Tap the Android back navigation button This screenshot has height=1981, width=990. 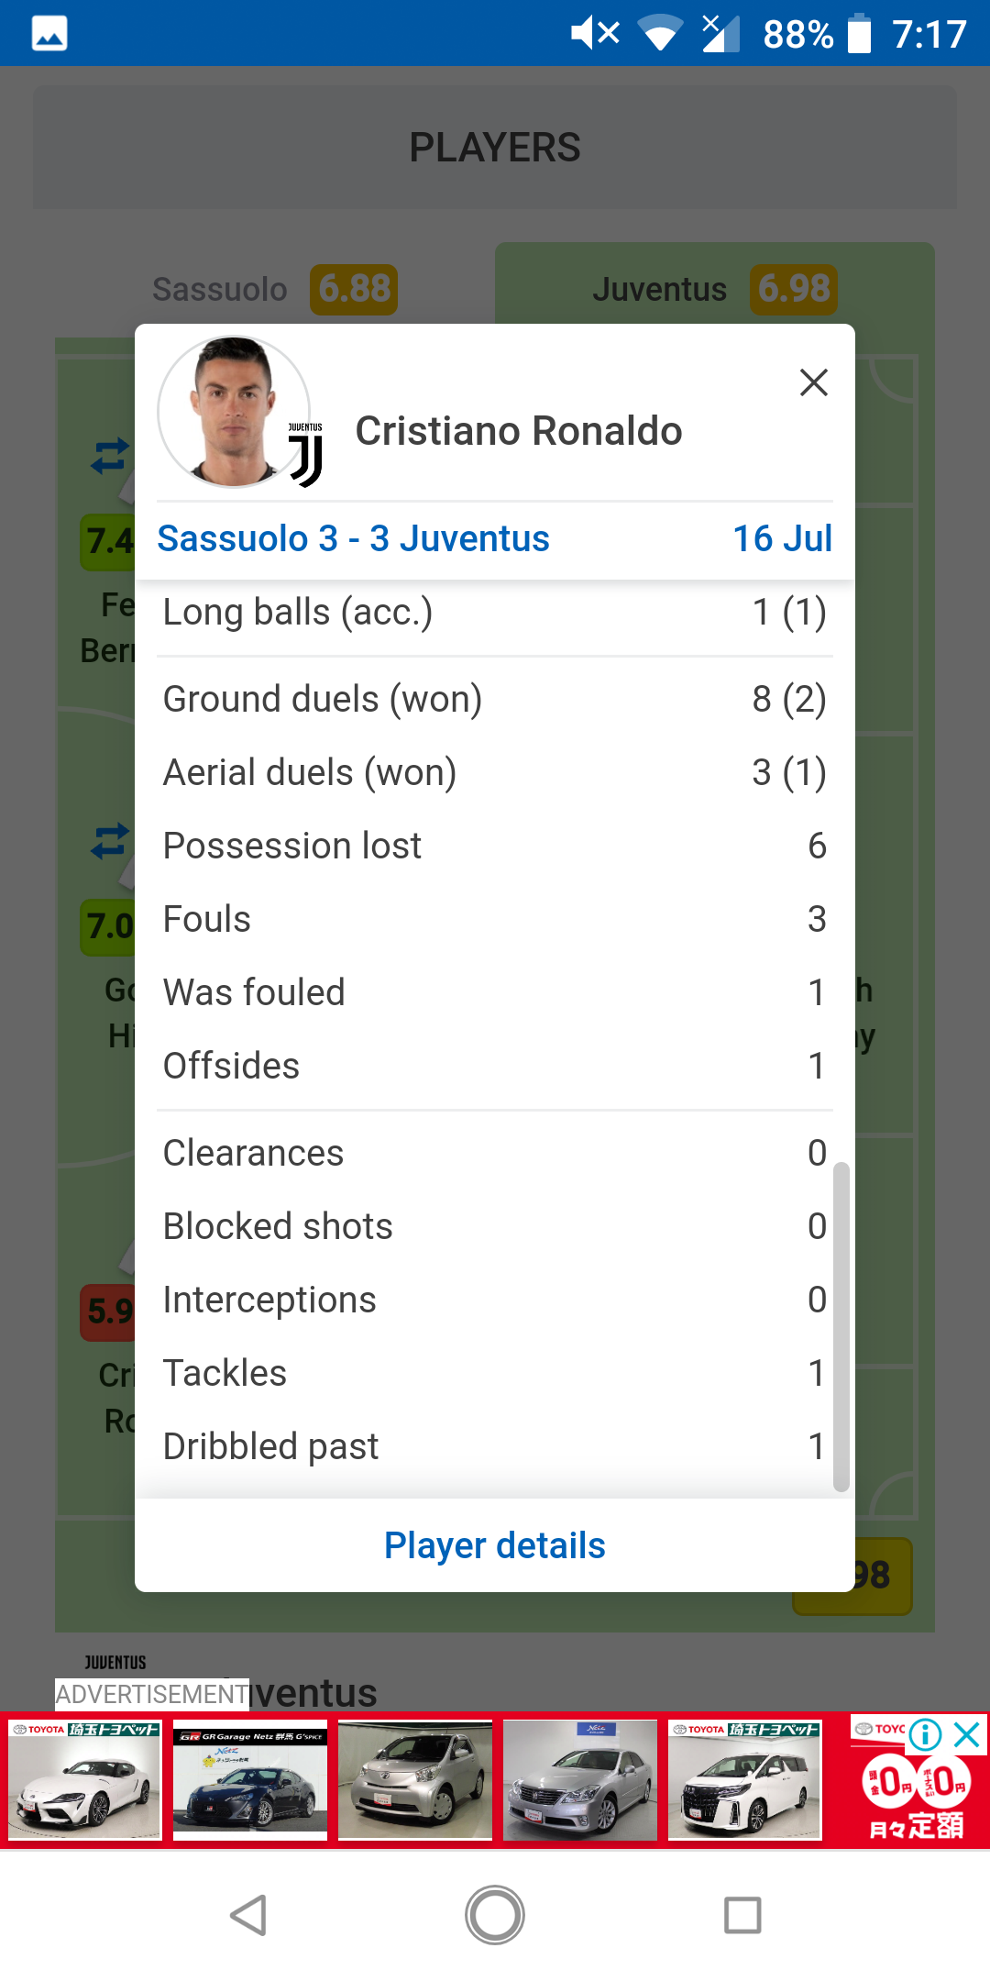247,1915
